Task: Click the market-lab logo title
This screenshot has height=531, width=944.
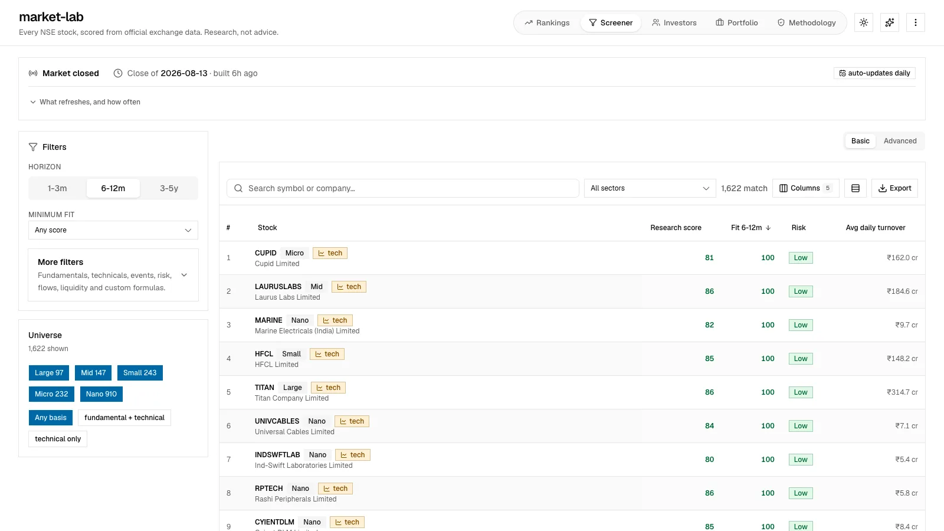Action: click(x=51, y=17)
